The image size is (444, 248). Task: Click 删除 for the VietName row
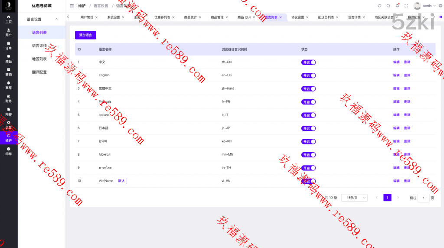(407, 181)
